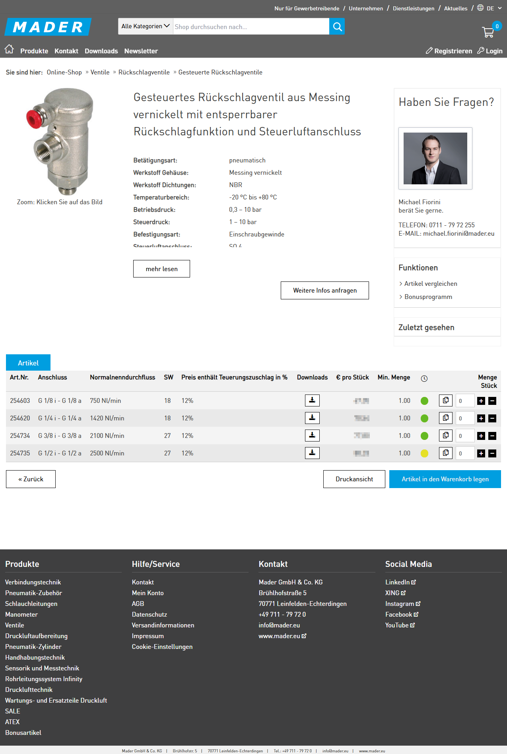Click the valve product image to zoom
This screenshot has height=754, width=507.
click(x=60, y=141)
